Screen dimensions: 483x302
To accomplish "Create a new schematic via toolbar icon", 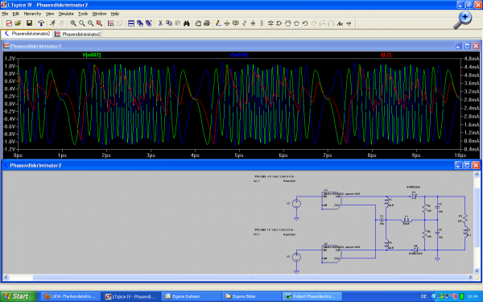I will pos(9,23).
